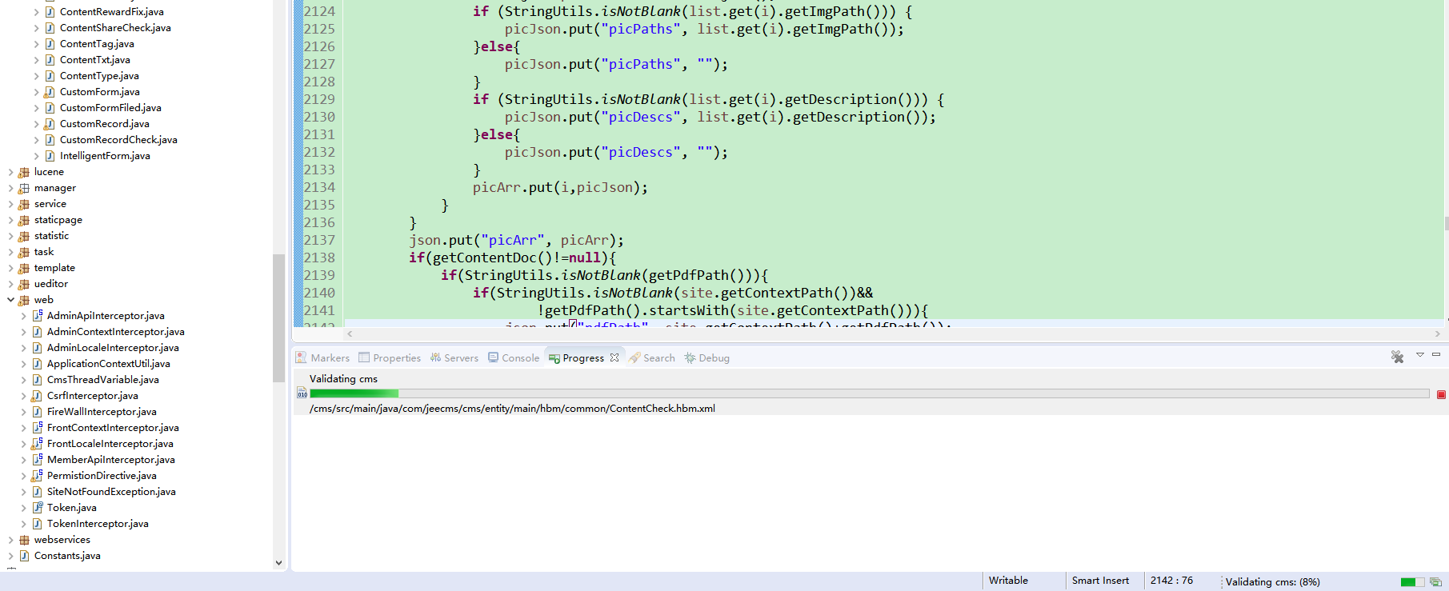Viewport: 1449px width, 591px height.
Task: Click the Validating cms progress bar
Action: (x=870, y=393)
